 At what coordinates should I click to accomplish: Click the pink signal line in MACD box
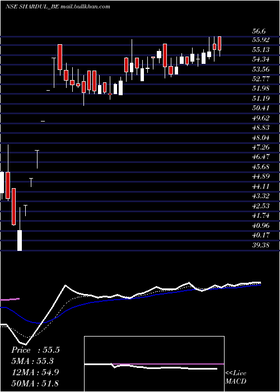click(168, 364)
